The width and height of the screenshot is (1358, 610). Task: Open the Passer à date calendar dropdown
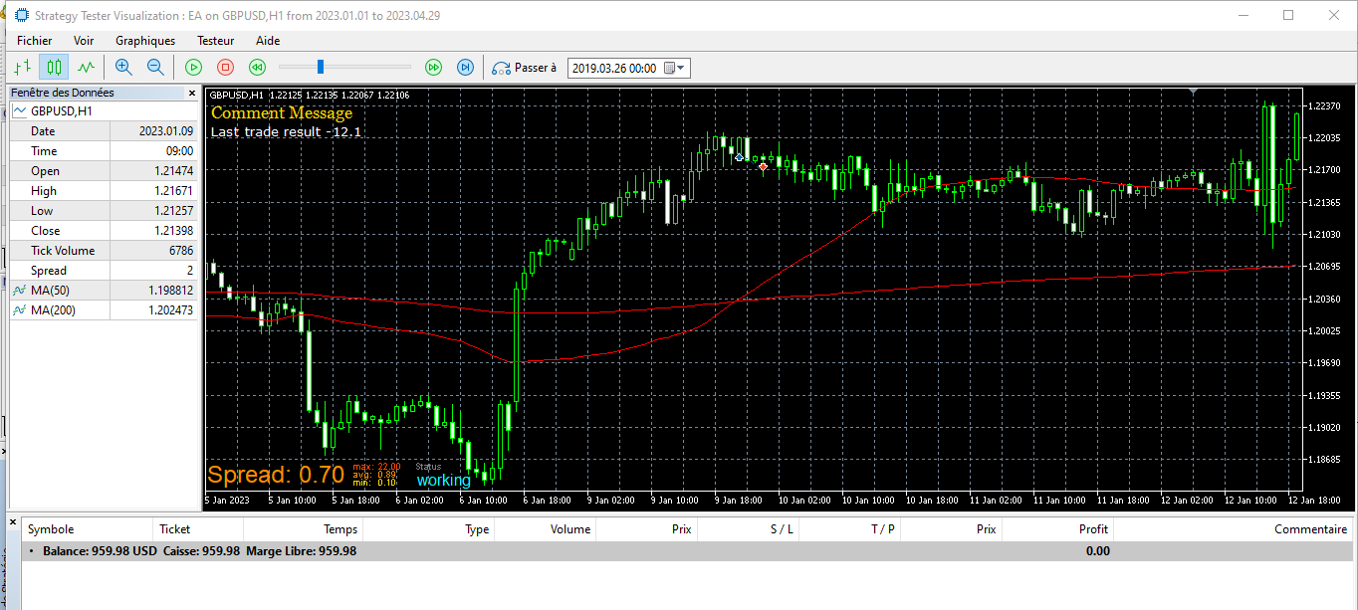click(676, 68)
